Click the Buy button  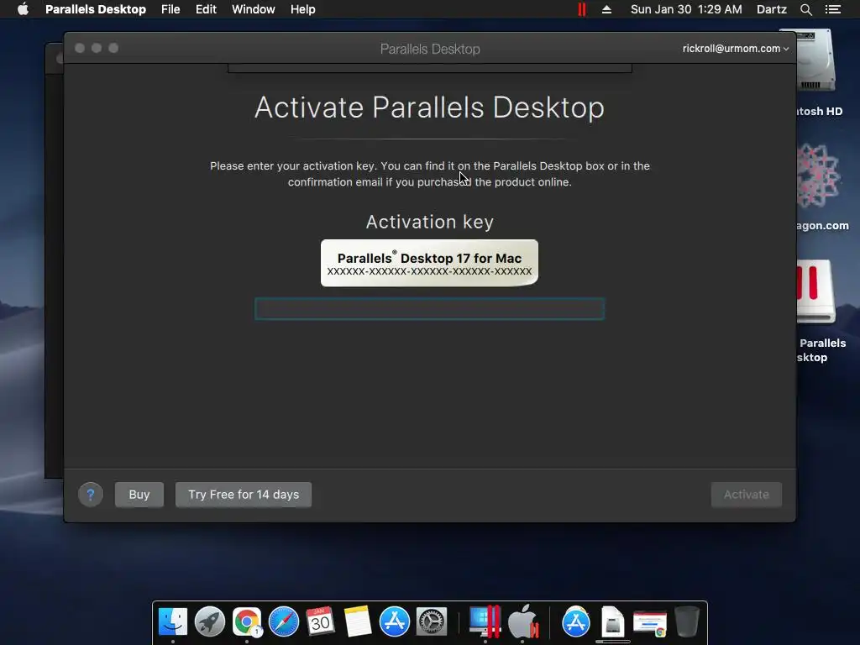click(x=139, y=495)
